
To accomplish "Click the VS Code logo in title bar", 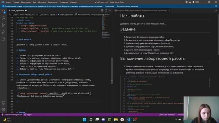I will [2, 2].
